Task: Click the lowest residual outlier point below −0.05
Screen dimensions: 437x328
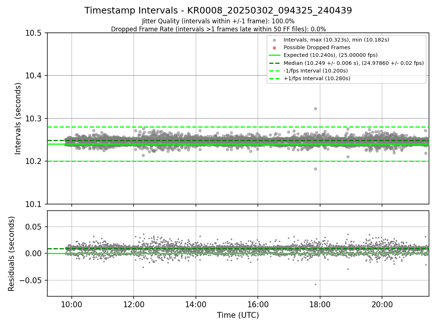Action: [x=315, y=284]
